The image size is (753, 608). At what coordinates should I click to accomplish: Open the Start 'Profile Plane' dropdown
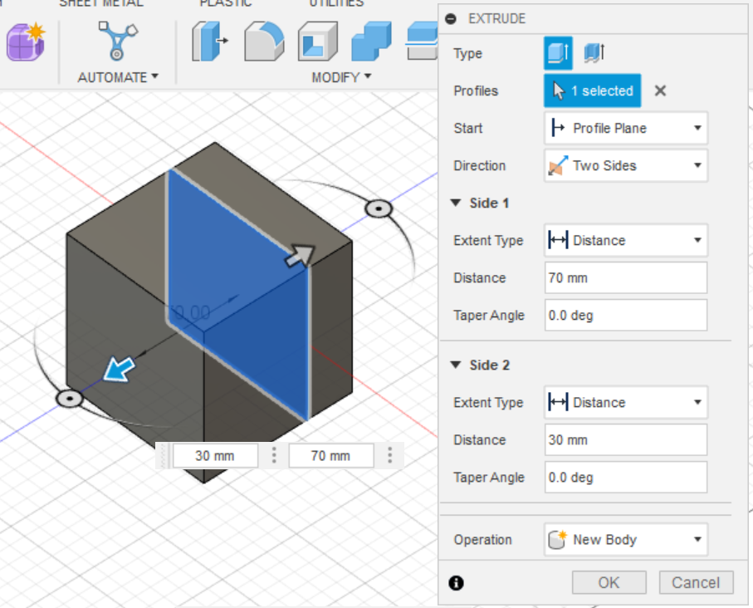coord(626,128)
